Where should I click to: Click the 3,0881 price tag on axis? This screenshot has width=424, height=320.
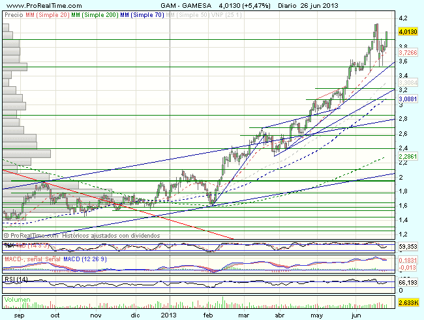(407, 99)
